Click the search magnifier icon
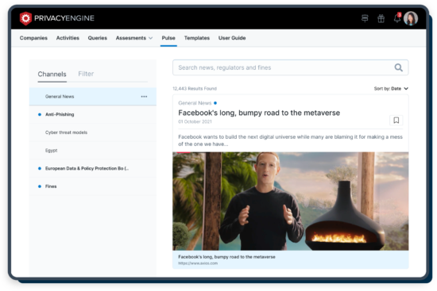Screen dimensions: 437x291 [399, 67]
